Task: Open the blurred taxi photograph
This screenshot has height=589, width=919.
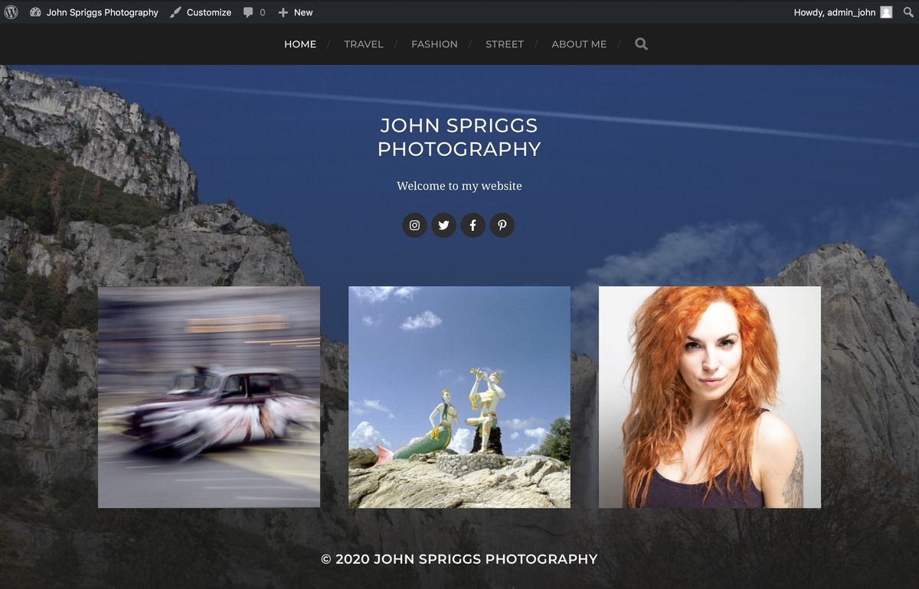Action: tap(208, 396)
